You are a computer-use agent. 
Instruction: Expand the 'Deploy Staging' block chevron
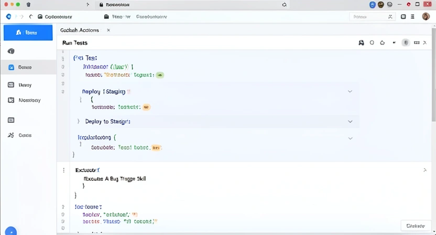(x=350, y=91)
